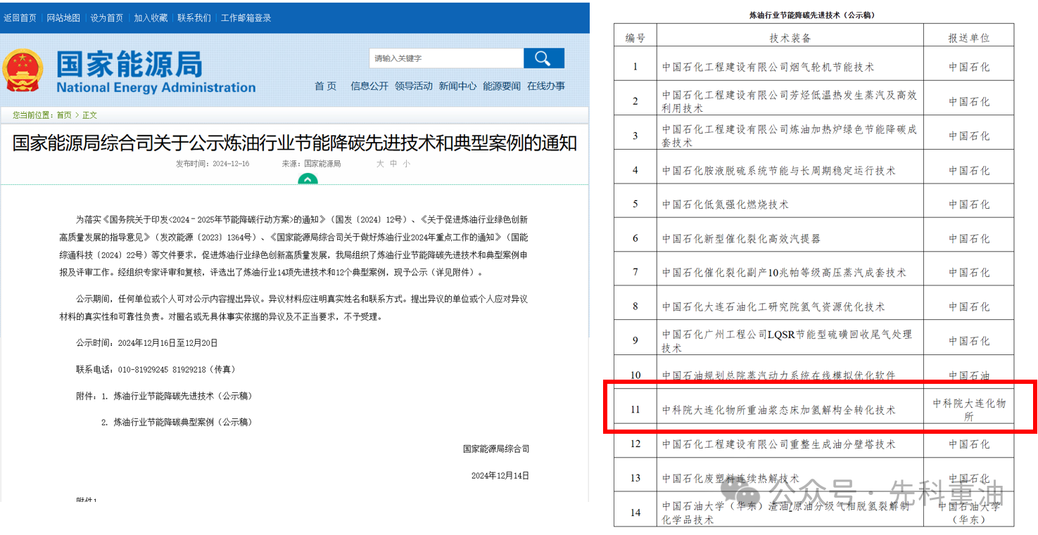Image resolution: width=1038 pixels, height=535 pixels.
Task: Click 工作邮箱登录 link
Action: click(x=246, y=18)
